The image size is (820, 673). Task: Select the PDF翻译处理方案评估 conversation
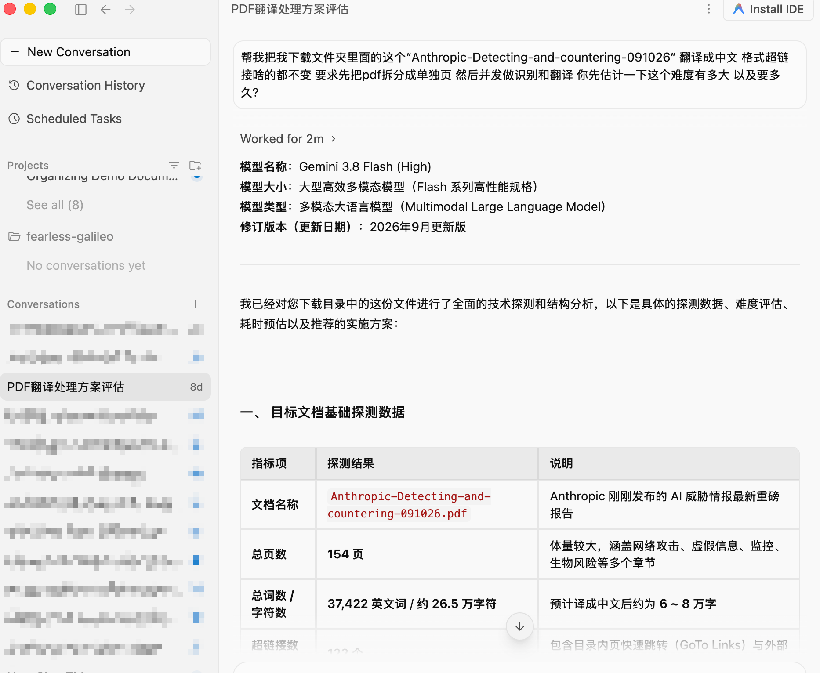pyautogui.click(x=105, y=387)
